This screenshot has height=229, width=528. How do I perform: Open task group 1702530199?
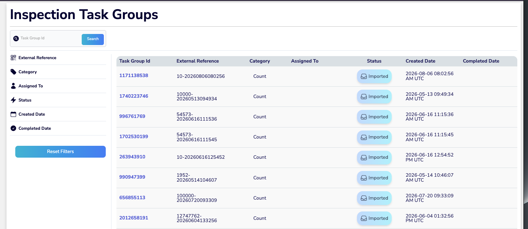point(134,137)
